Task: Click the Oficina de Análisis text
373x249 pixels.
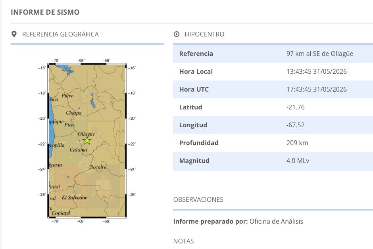Action: 276,221
